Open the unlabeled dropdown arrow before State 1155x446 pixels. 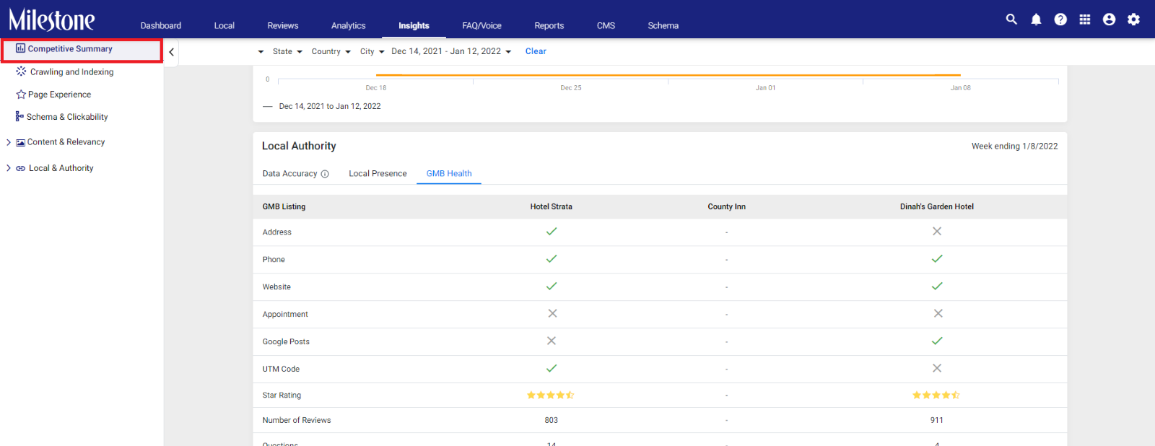261,52
